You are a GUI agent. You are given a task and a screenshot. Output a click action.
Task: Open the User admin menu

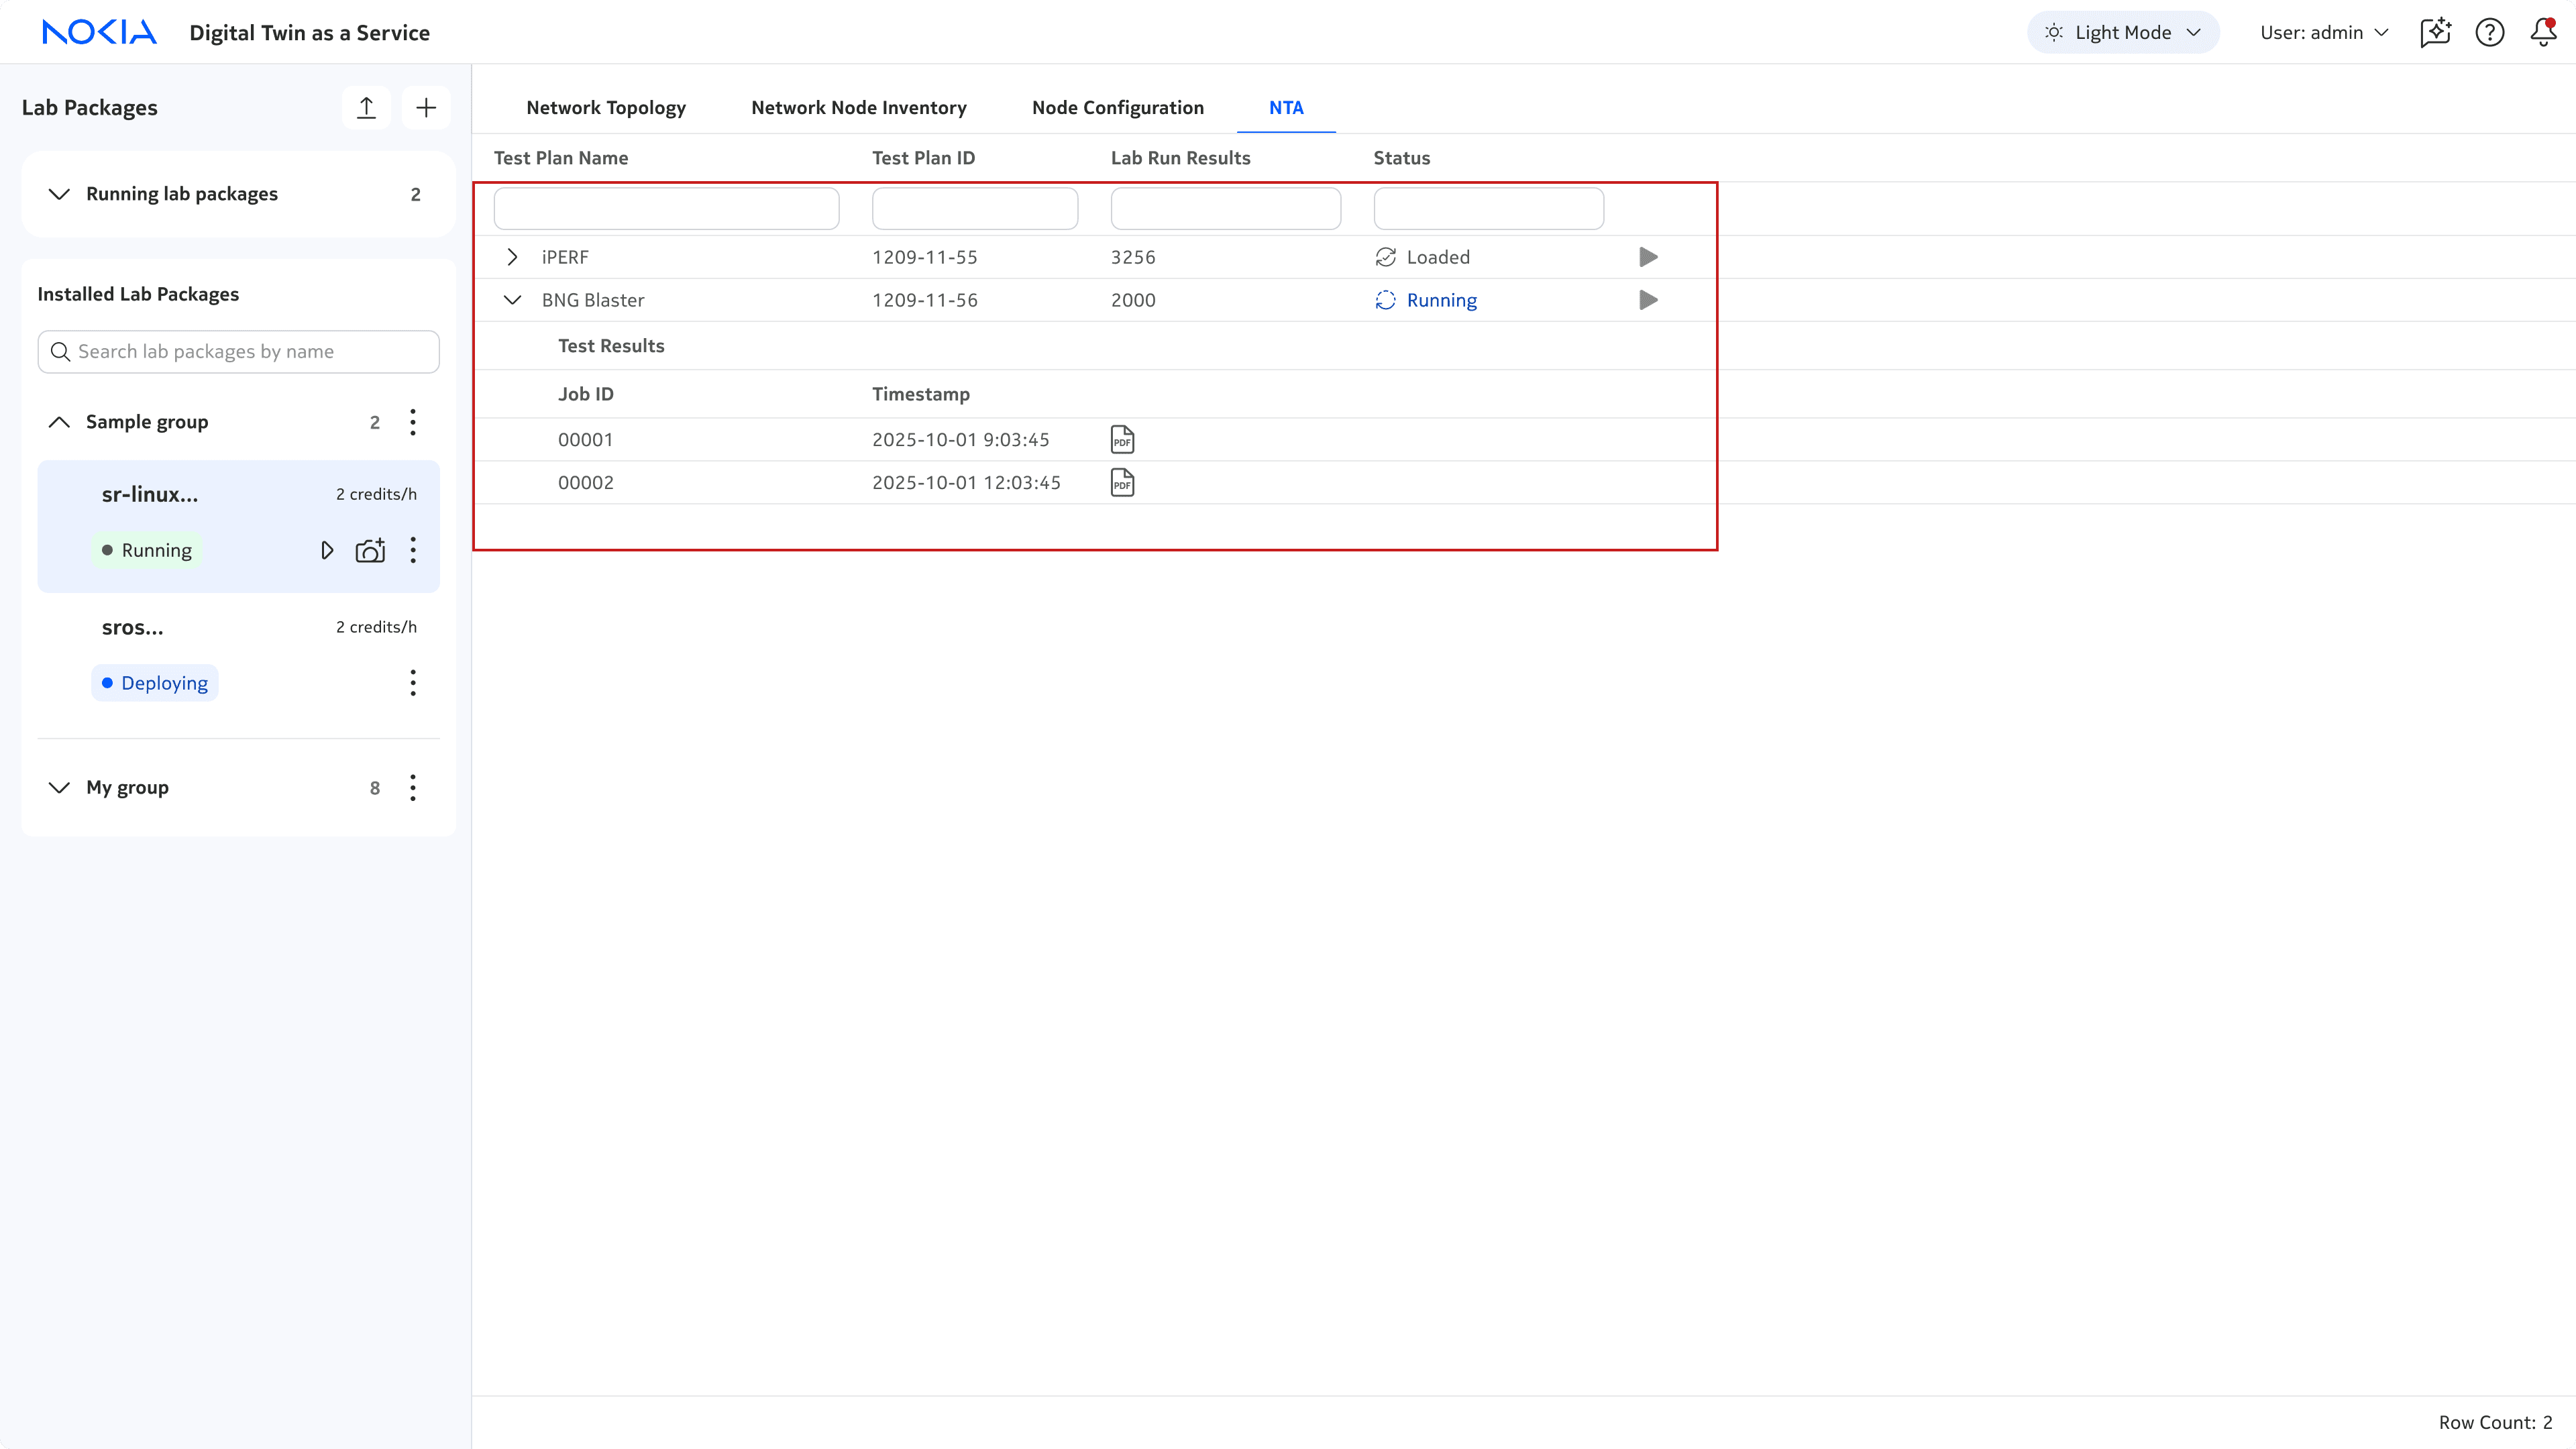pyautogui.click(x=2323, y=32)
